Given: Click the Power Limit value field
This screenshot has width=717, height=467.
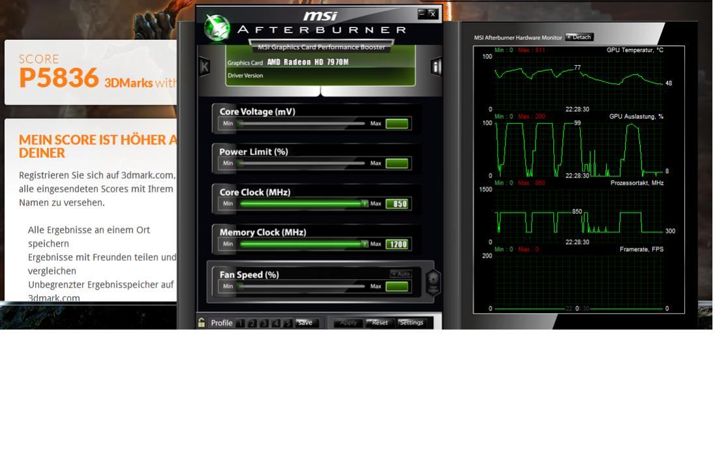Looking at the screenshot, I should (397, 164).
